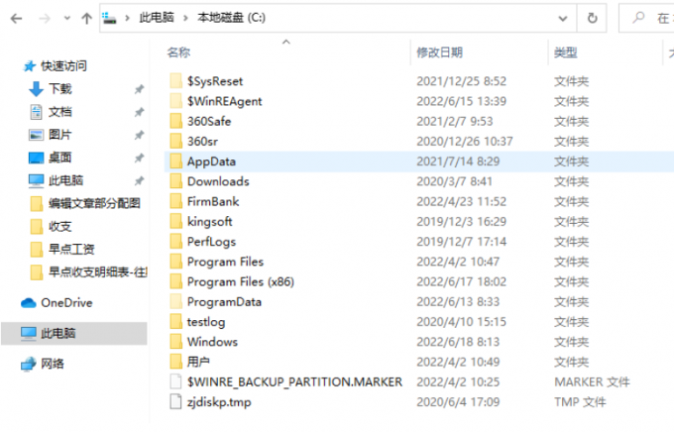Click pin icon next to 下载

pyautogui.click(x=139, y=89)
